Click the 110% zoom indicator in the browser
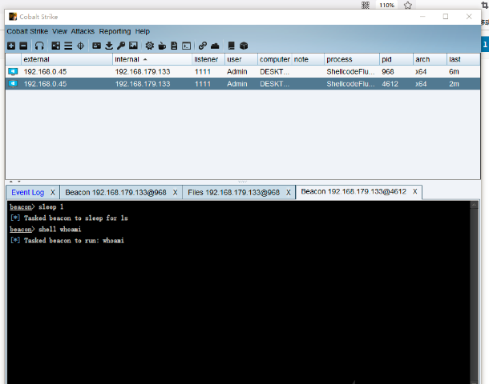This screenshot has width=489, height=384. [386, 6]
